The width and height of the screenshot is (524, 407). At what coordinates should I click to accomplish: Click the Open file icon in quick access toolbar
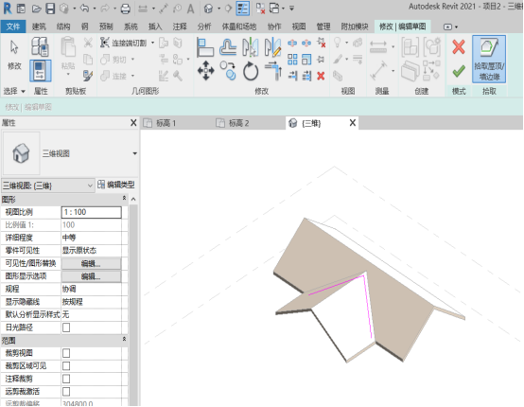pyautogui.click(x=36, y=9)
